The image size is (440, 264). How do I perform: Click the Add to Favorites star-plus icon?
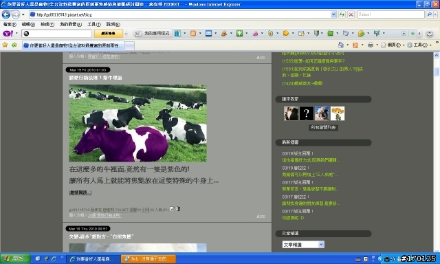pyautogui.click(x=14, y=45)
